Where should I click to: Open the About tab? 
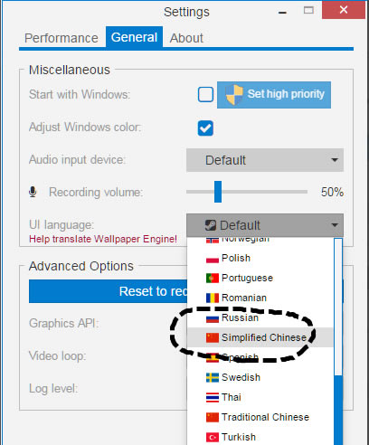coord(186,38)
